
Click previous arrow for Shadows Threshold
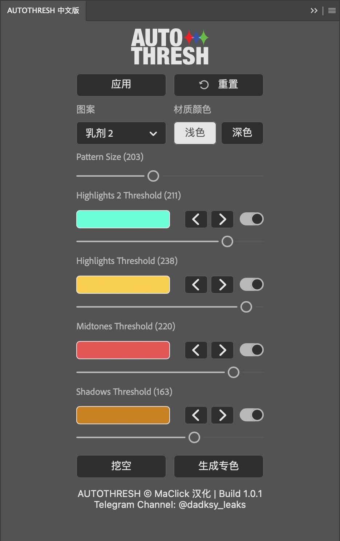click(x=196, y=415)
